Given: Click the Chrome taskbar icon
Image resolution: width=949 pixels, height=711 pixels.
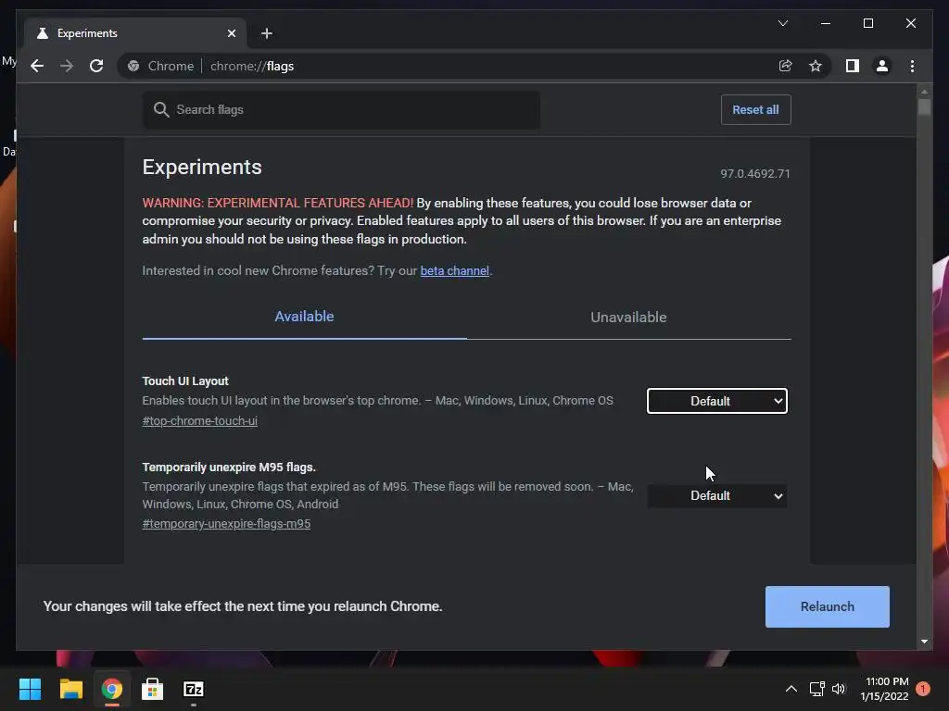Looking at the screenshot, I should [112, 689].
